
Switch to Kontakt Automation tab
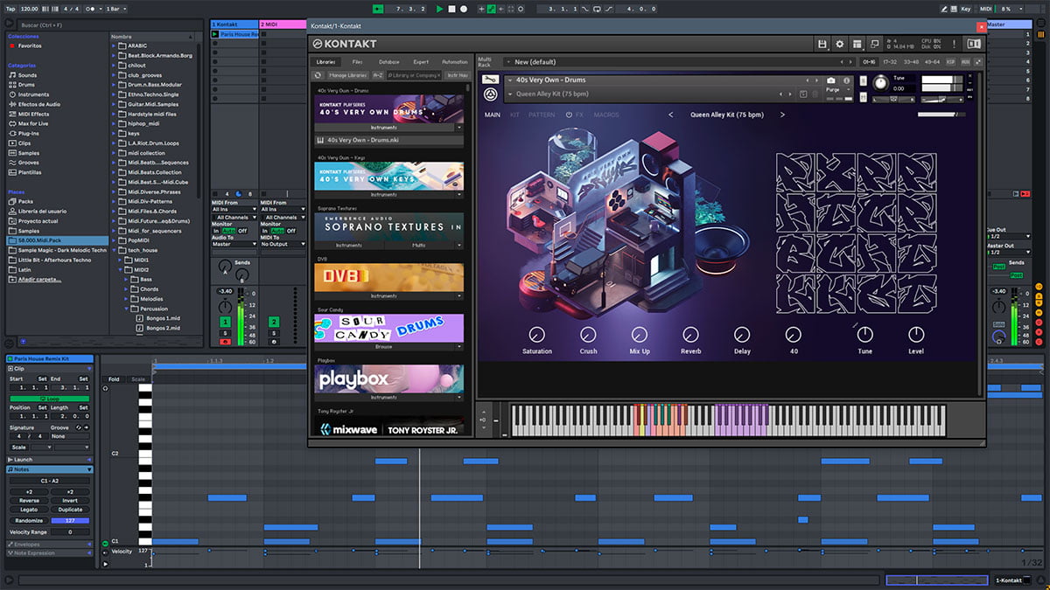[455, 62]
